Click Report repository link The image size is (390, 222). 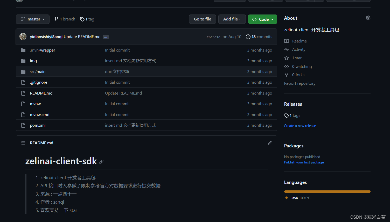[x=300, y=83]
